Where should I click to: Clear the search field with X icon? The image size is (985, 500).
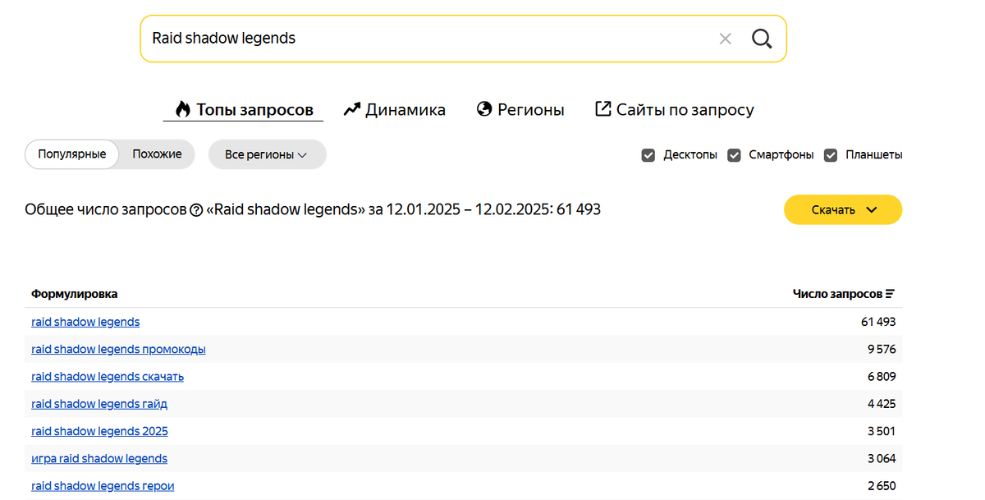[725, 39]
